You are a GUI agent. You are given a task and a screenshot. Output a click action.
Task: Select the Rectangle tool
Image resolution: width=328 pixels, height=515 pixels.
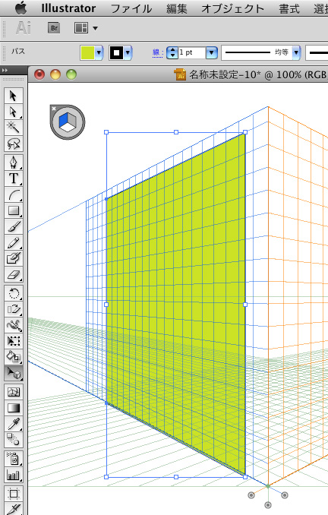pyautogui.click(x=14, y=210)
